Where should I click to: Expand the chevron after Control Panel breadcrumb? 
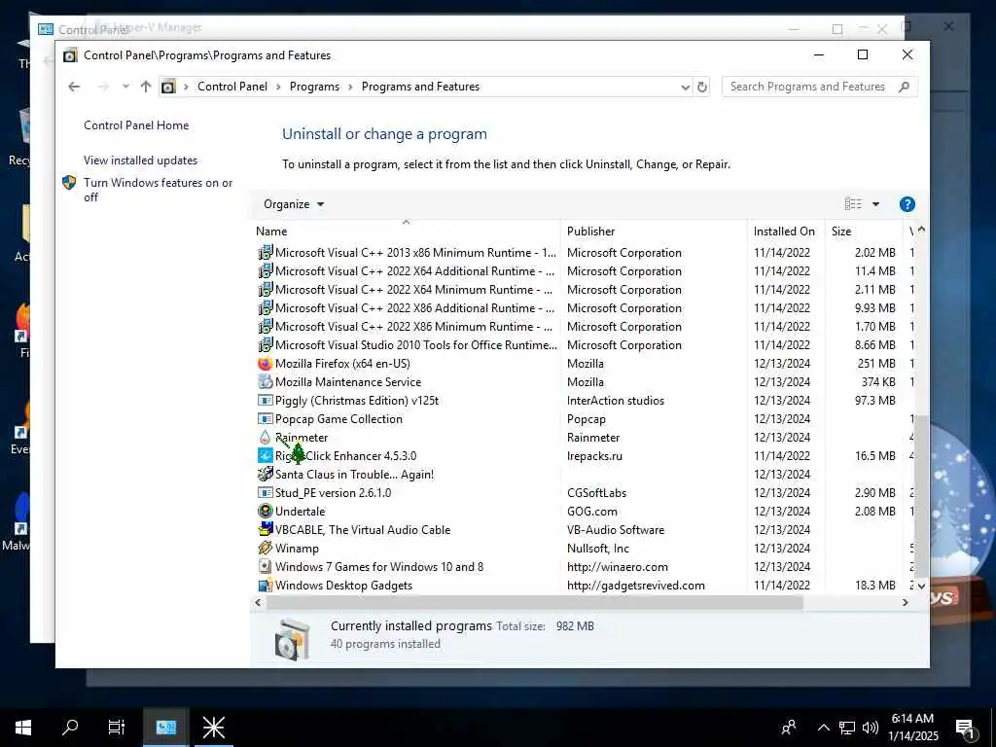(278, 87)
